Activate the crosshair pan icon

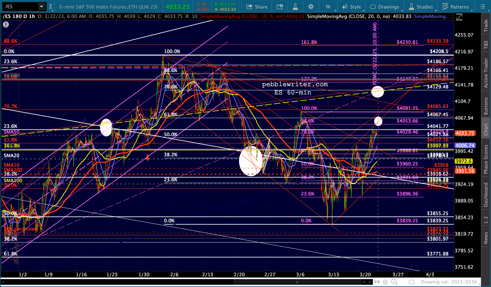pyautogui.click(x=386, y=282)
